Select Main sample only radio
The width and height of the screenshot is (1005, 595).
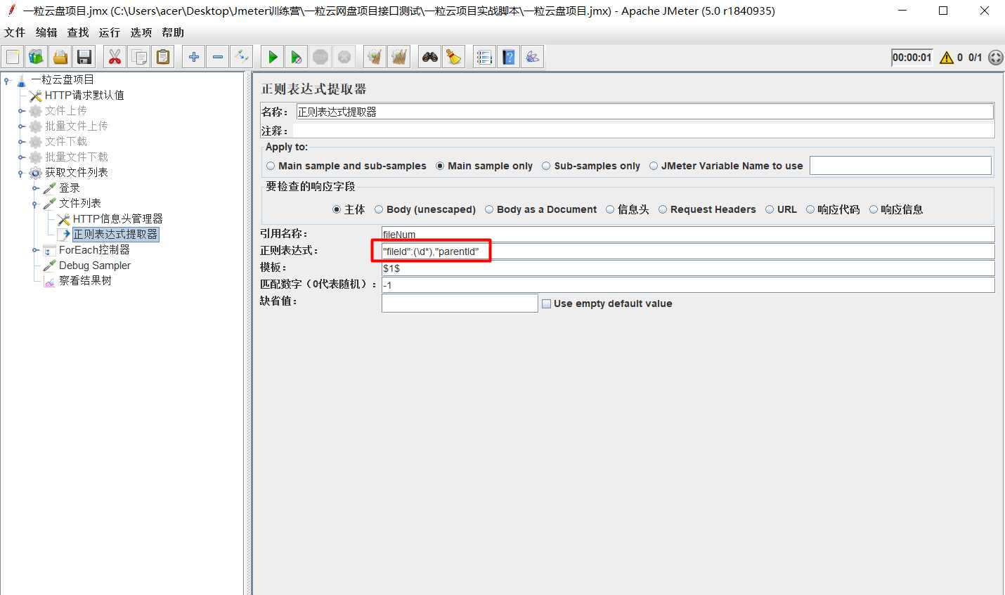(x=440, y=166)
